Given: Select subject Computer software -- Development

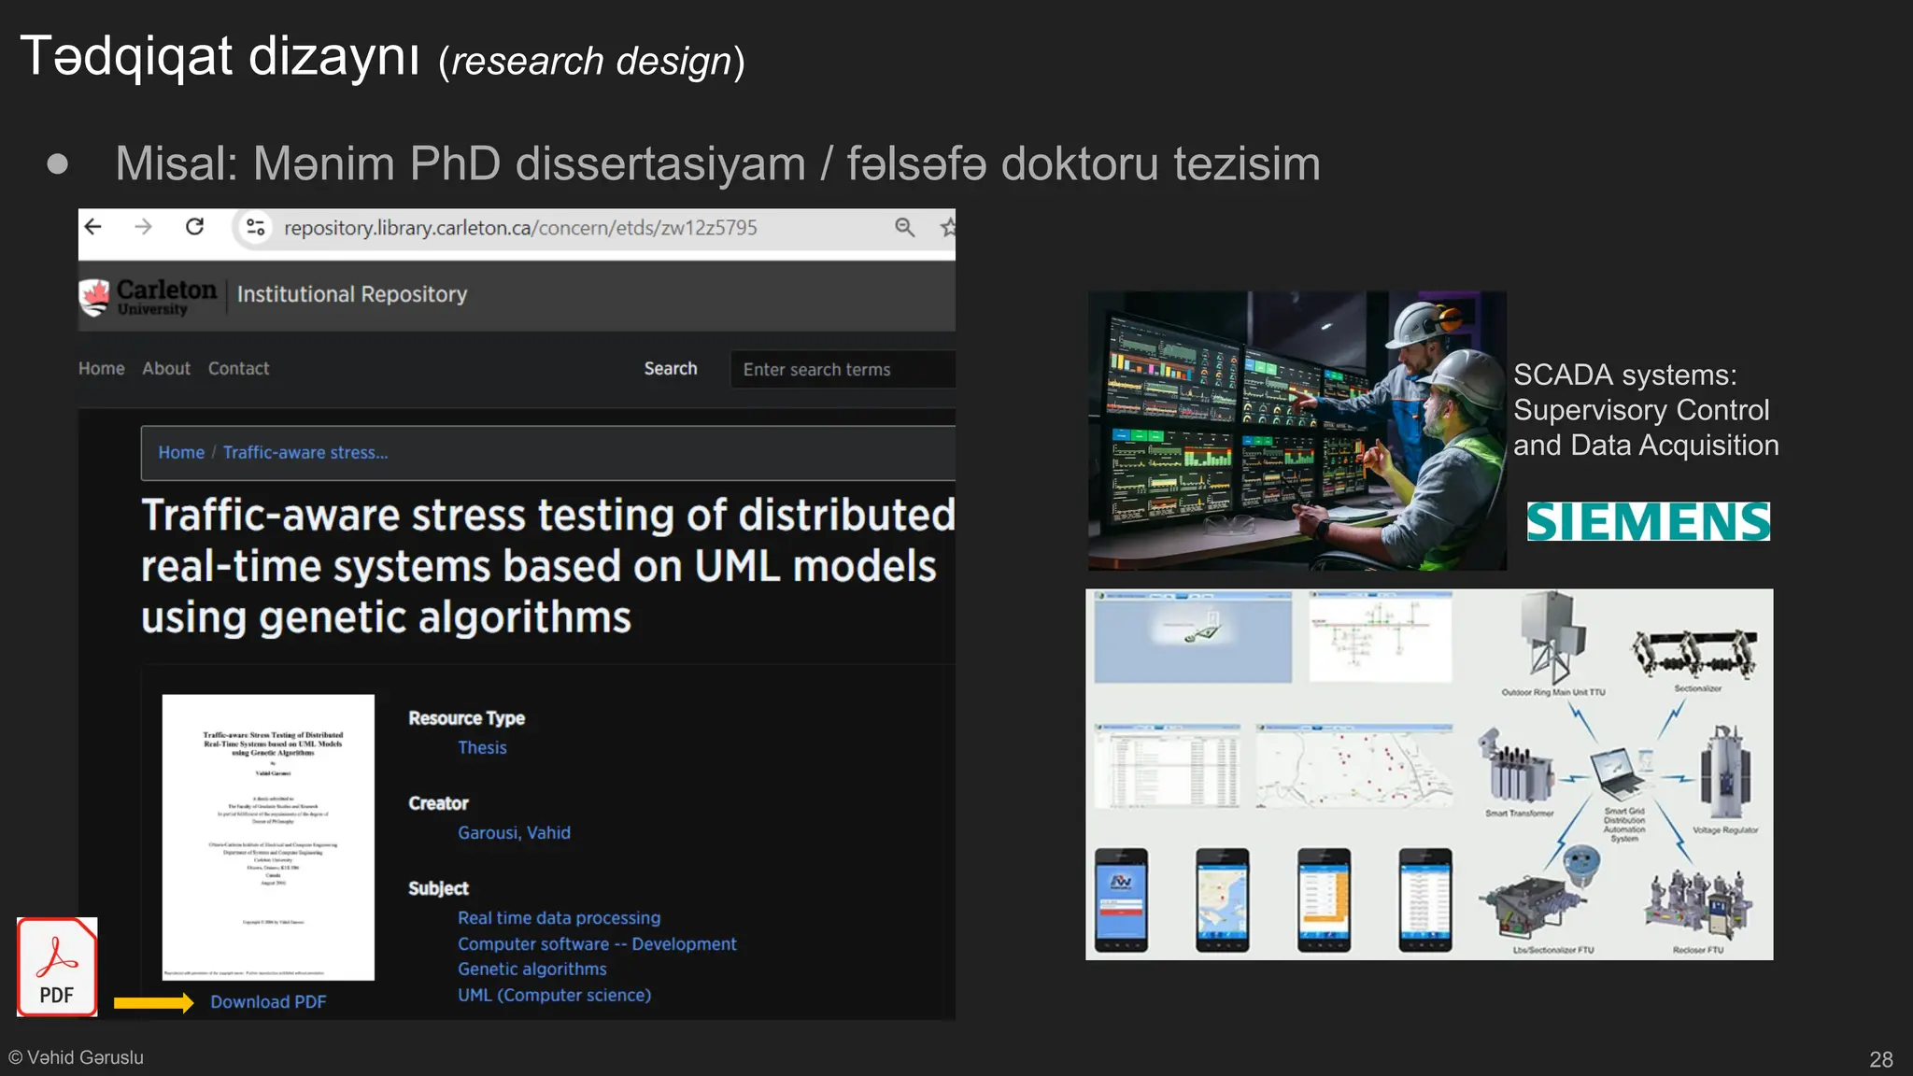Looking at the screenshot, I should [x=597, y=944].
